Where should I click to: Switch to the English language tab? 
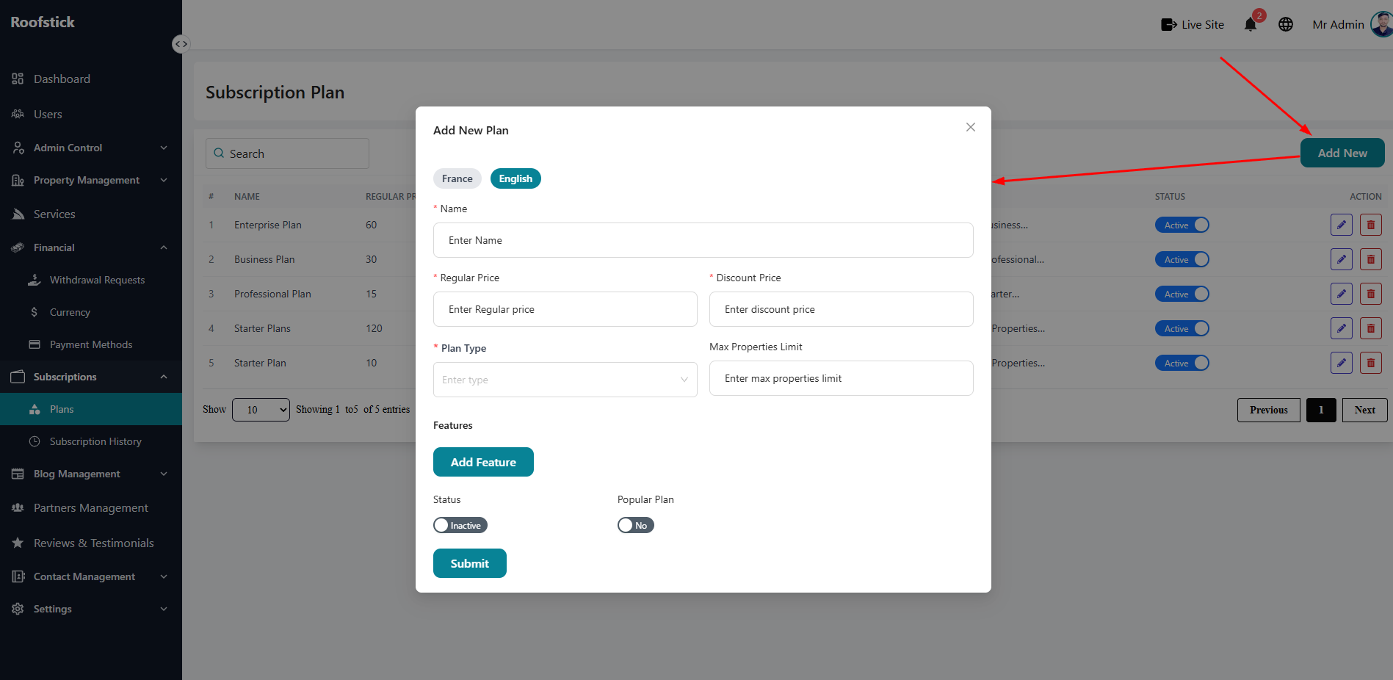(515, 178)
